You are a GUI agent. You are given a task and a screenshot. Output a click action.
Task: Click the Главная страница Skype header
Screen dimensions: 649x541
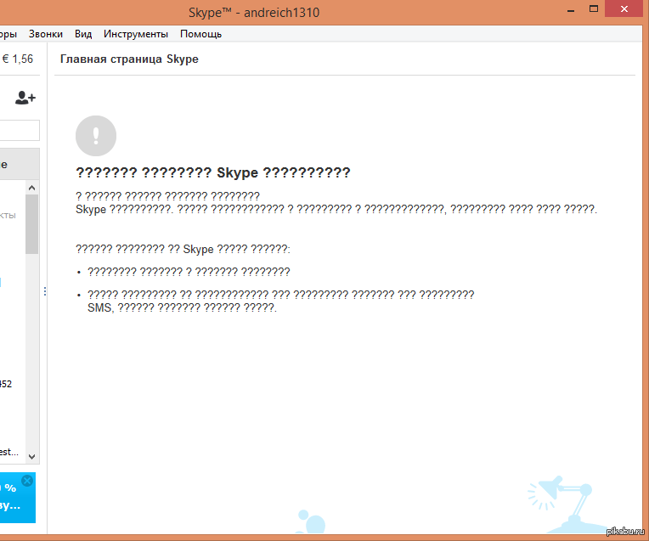129,60
